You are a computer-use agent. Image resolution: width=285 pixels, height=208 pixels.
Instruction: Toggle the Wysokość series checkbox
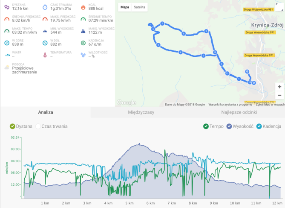click(x=229, y=126)
